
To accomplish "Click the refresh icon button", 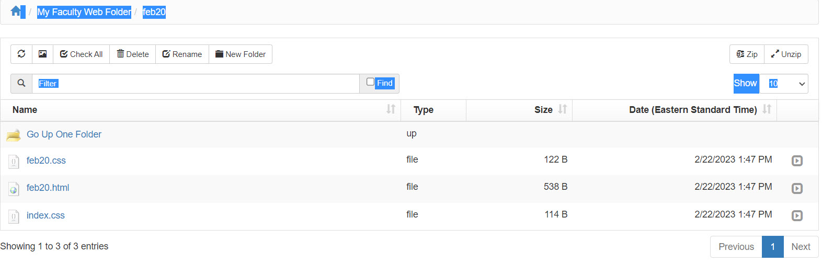I will click(21, 54).
